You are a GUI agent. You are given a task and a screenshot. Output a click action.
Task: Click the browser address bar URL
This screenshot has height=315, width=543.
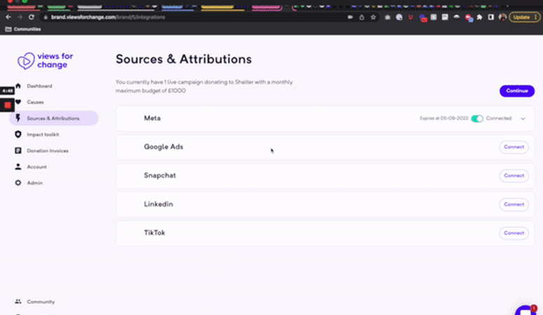point(108,17)
